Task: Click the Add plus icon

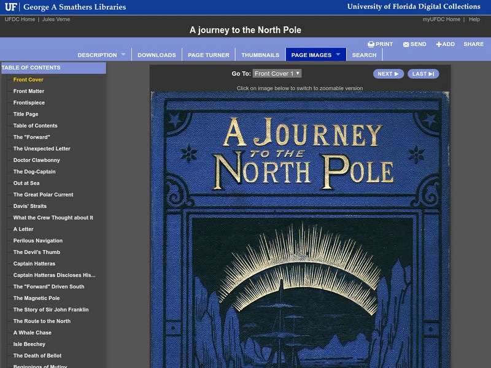Action: [439, 44]
